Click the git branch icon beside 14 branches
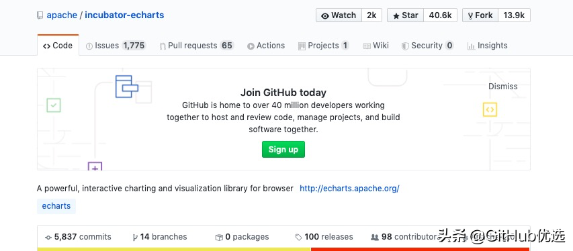This screenshot has width=573, height=251. coord(135,238)
